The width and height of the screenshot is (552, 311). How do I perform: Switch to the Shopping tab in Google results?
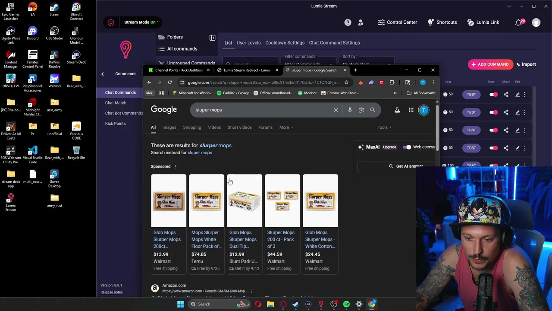[x=192, y=127]
